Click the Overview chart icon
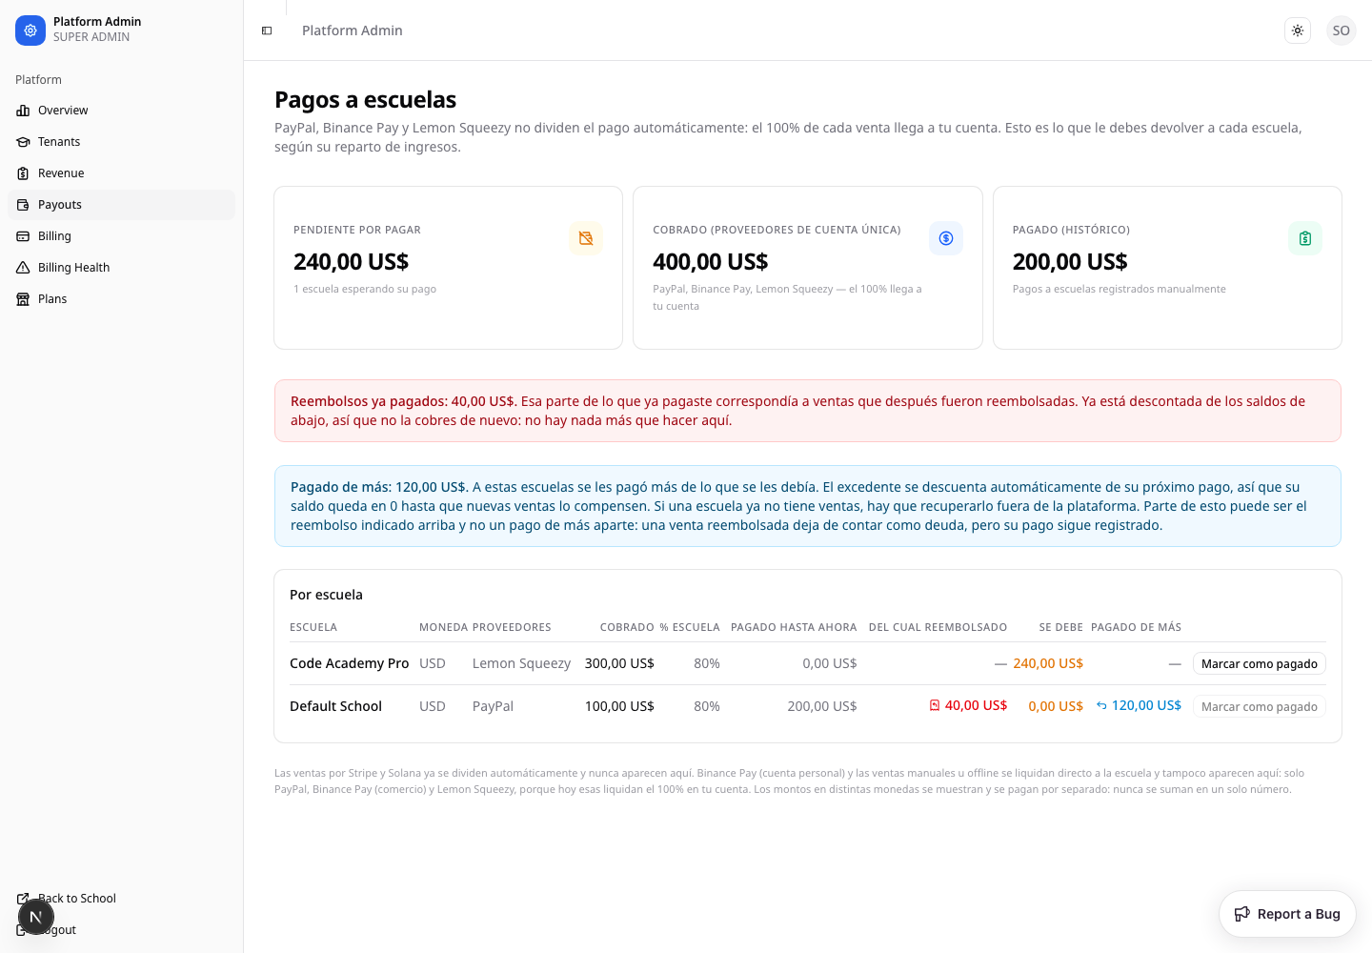1372x953 pixels. [x=23, y=111]
